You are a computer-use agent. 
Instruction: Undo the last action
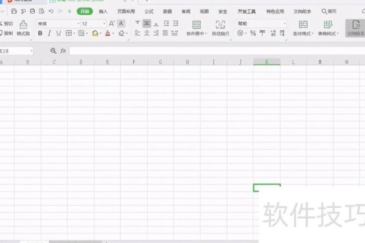(x=51, y=11)
